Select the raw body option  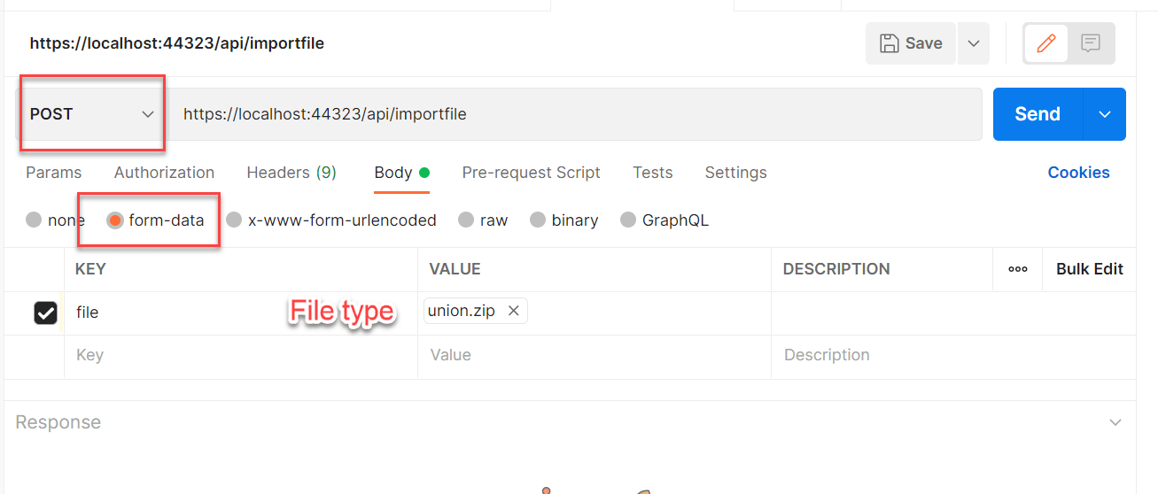[x=466, y=220]
